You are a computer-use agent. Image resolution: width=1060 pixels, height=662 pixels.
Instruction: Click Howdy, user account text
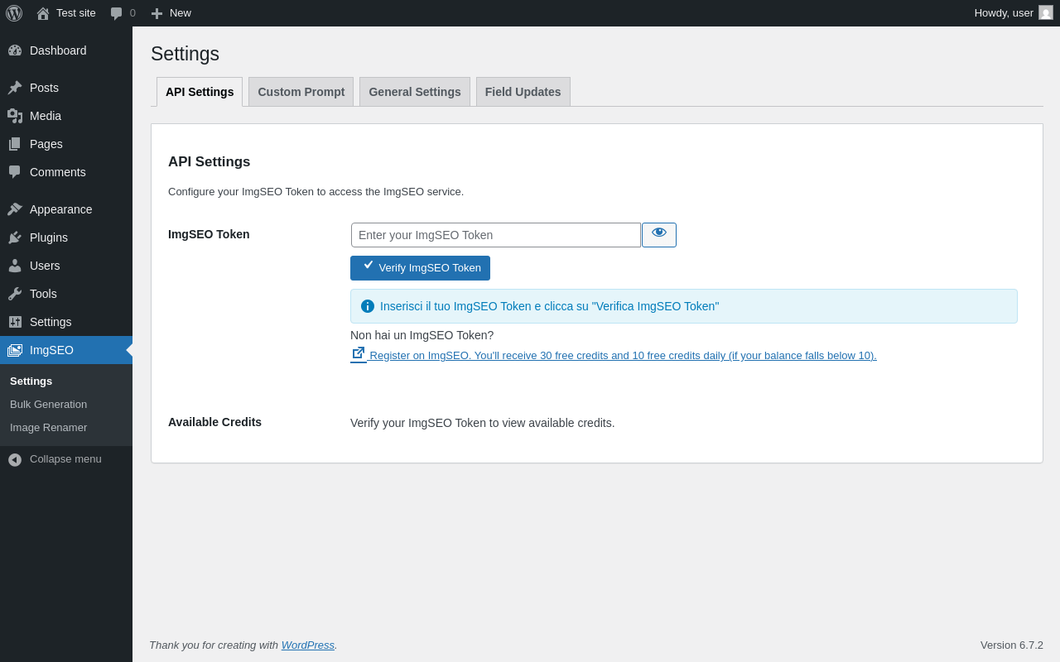(x=1004, y=13)
